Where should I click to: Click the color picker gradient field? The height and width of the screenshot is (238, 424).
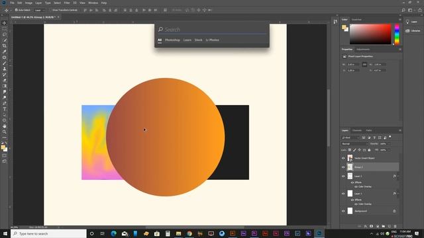click(x=370, y=34)
